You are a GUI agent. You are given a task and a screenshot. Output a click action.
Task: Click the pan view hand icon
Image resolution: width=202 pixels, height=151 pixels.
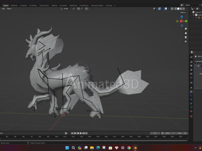point(186,33)
